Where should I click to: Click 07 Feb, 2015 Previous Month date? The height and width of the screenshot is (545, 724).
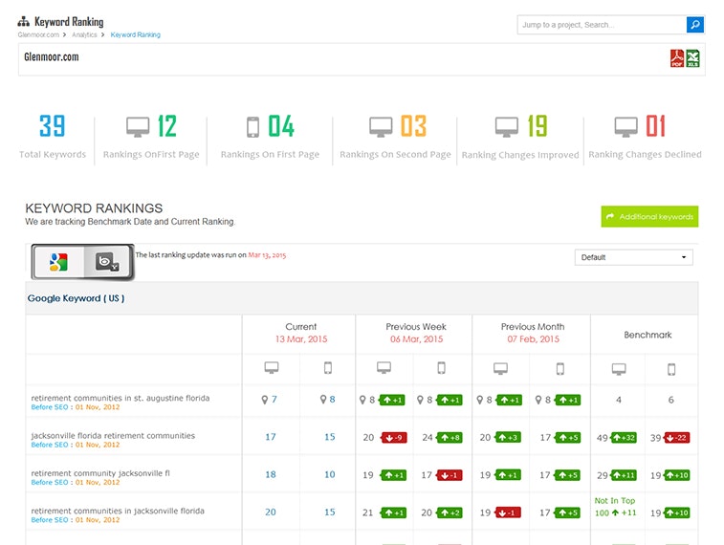[x=534, y=339]
